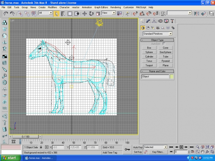Click the GeoSphere button
The width and height of the screenshot is (215, 161).
click(x=166, y=52)
